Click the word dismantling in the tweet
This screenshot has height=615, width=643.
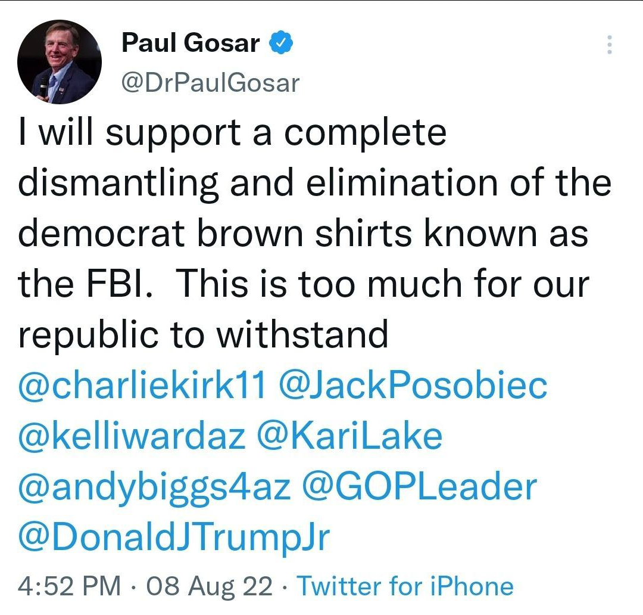(118, 182)
